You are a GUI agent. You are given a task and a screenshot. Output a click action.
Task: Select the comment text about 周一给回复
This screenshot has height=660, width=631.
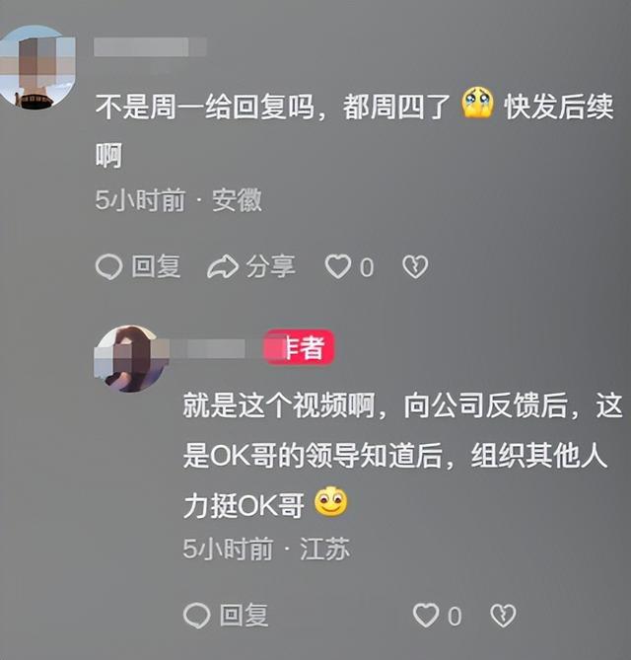pyautogui.click(x=354, y=130)
